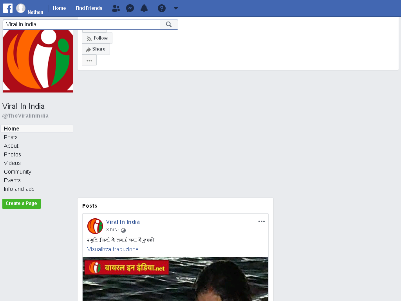Viewport: 401px width, 301px height.
Task: Click the green Create a Page button
Action: click(22, 204)
